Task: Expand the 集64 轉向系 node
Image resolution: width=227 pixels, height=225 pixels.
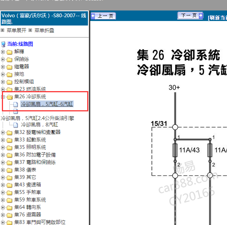Action: (x=3, y=207)
